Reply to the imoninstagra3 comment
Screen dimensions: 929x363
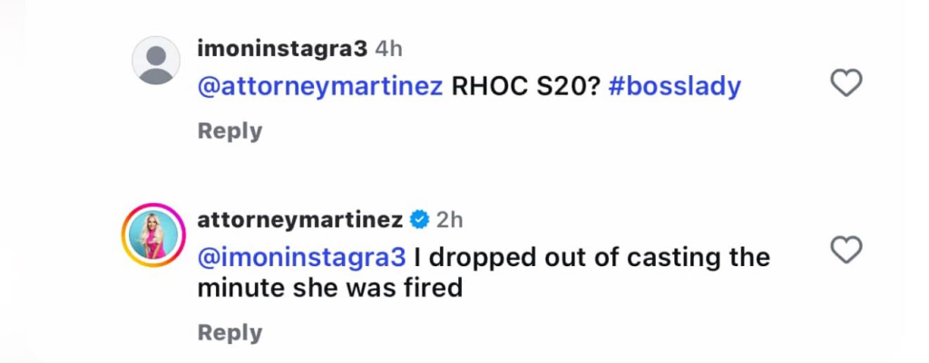tap(230, 131)
